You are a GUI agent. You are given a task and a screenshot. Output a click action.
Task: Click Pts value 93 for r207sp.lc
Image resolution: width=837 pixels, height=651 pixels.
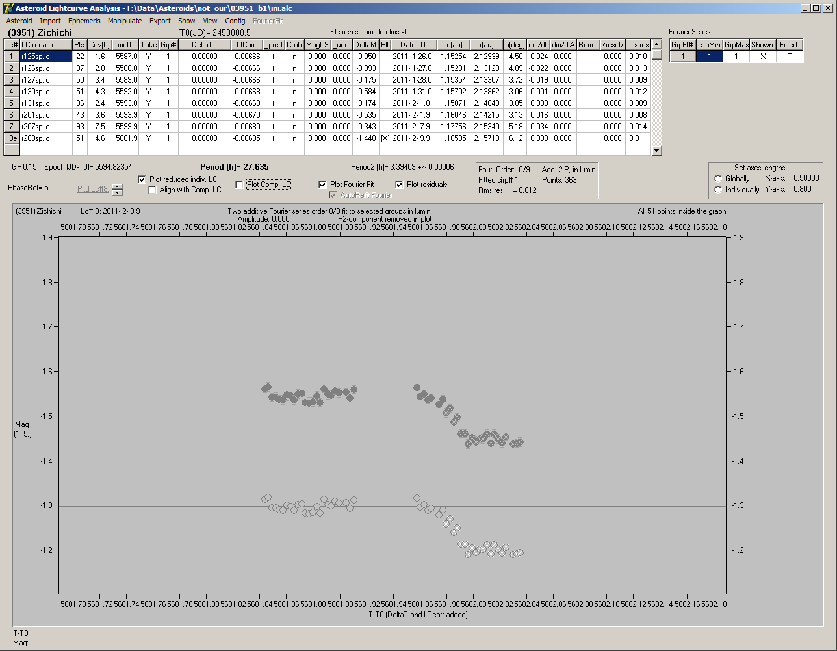point(79,127)
